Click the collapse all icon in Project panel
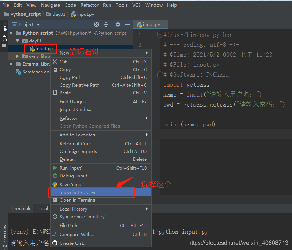This screenshot has width=292, height=250. coord(106,24)
